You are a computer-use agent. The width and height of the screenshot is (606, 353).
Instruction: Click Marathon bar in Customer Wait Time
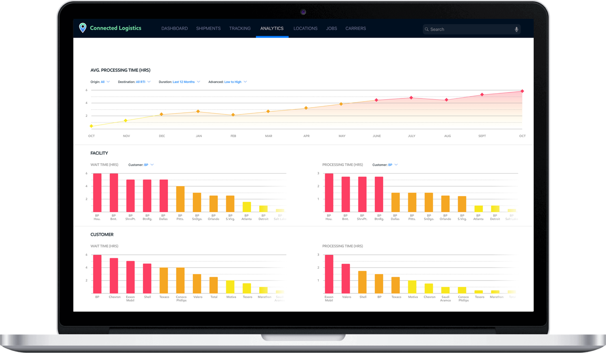coord(263,290)
